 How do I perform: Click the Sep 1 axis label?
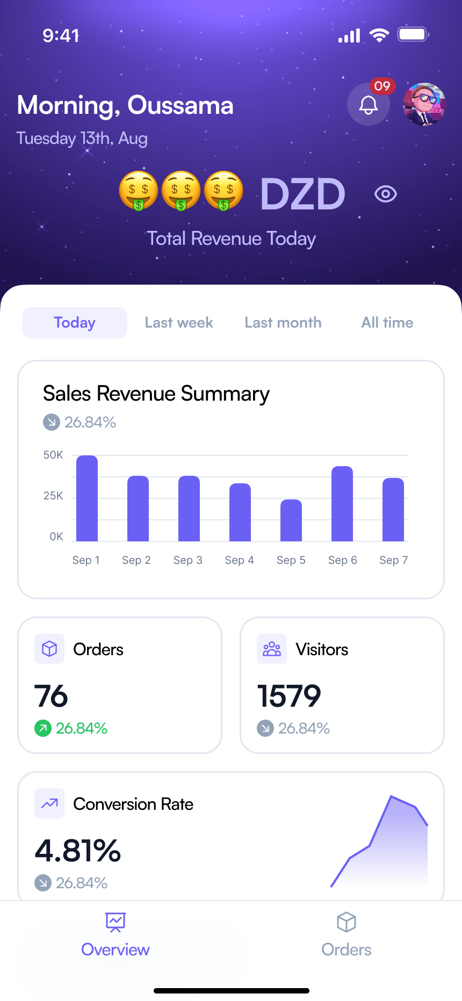coord(86,560)
